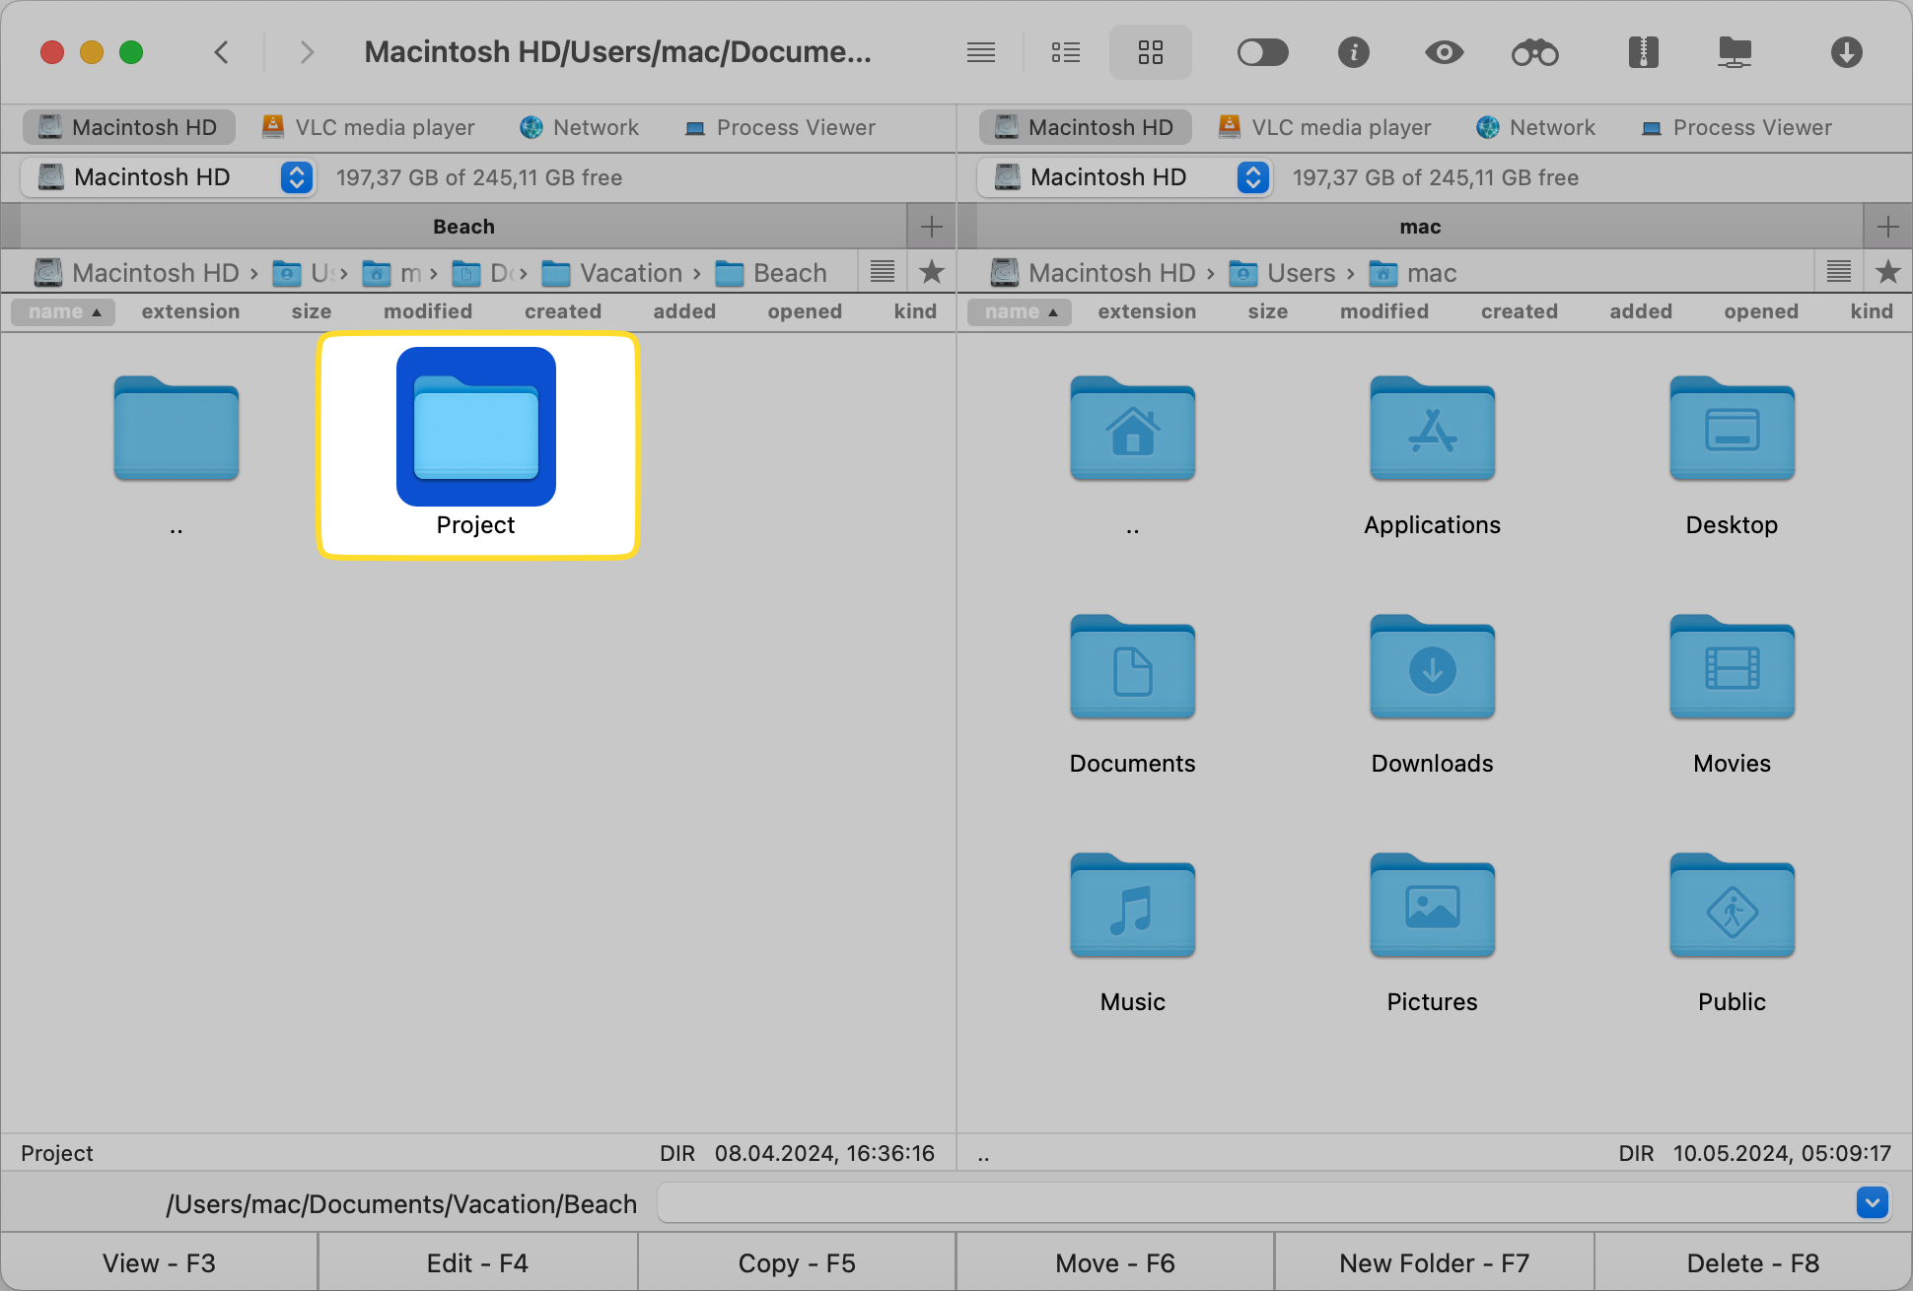Expand the path history dropdown at bottom right
Viewport: 1913px width, 1291px height.
(1873, 1203)
